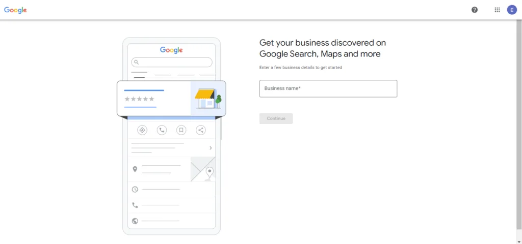Click text 'Enter a few business details to get started'
This screenshot has width=522, height=244.
(301, 68)
